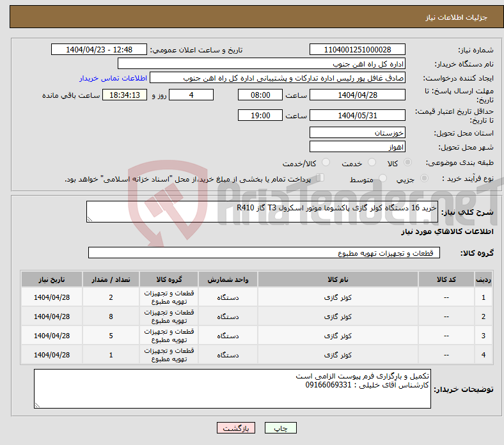The width and height of the screenshot is (504, 445).
Task: Click quantity 1 in row 4
Action: (x=111, y=355)
